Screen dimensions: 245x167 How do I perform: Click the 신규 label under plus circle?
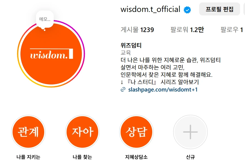[190, 157]
